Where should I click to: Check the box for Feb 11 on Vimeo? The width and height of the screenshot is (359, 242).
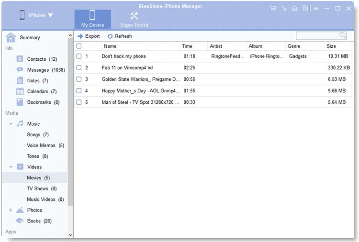point(79,67)
